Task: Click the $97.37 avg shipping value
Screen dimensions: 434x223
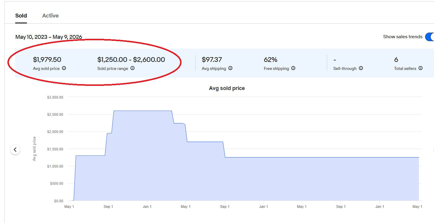Action: pos(212,60)
